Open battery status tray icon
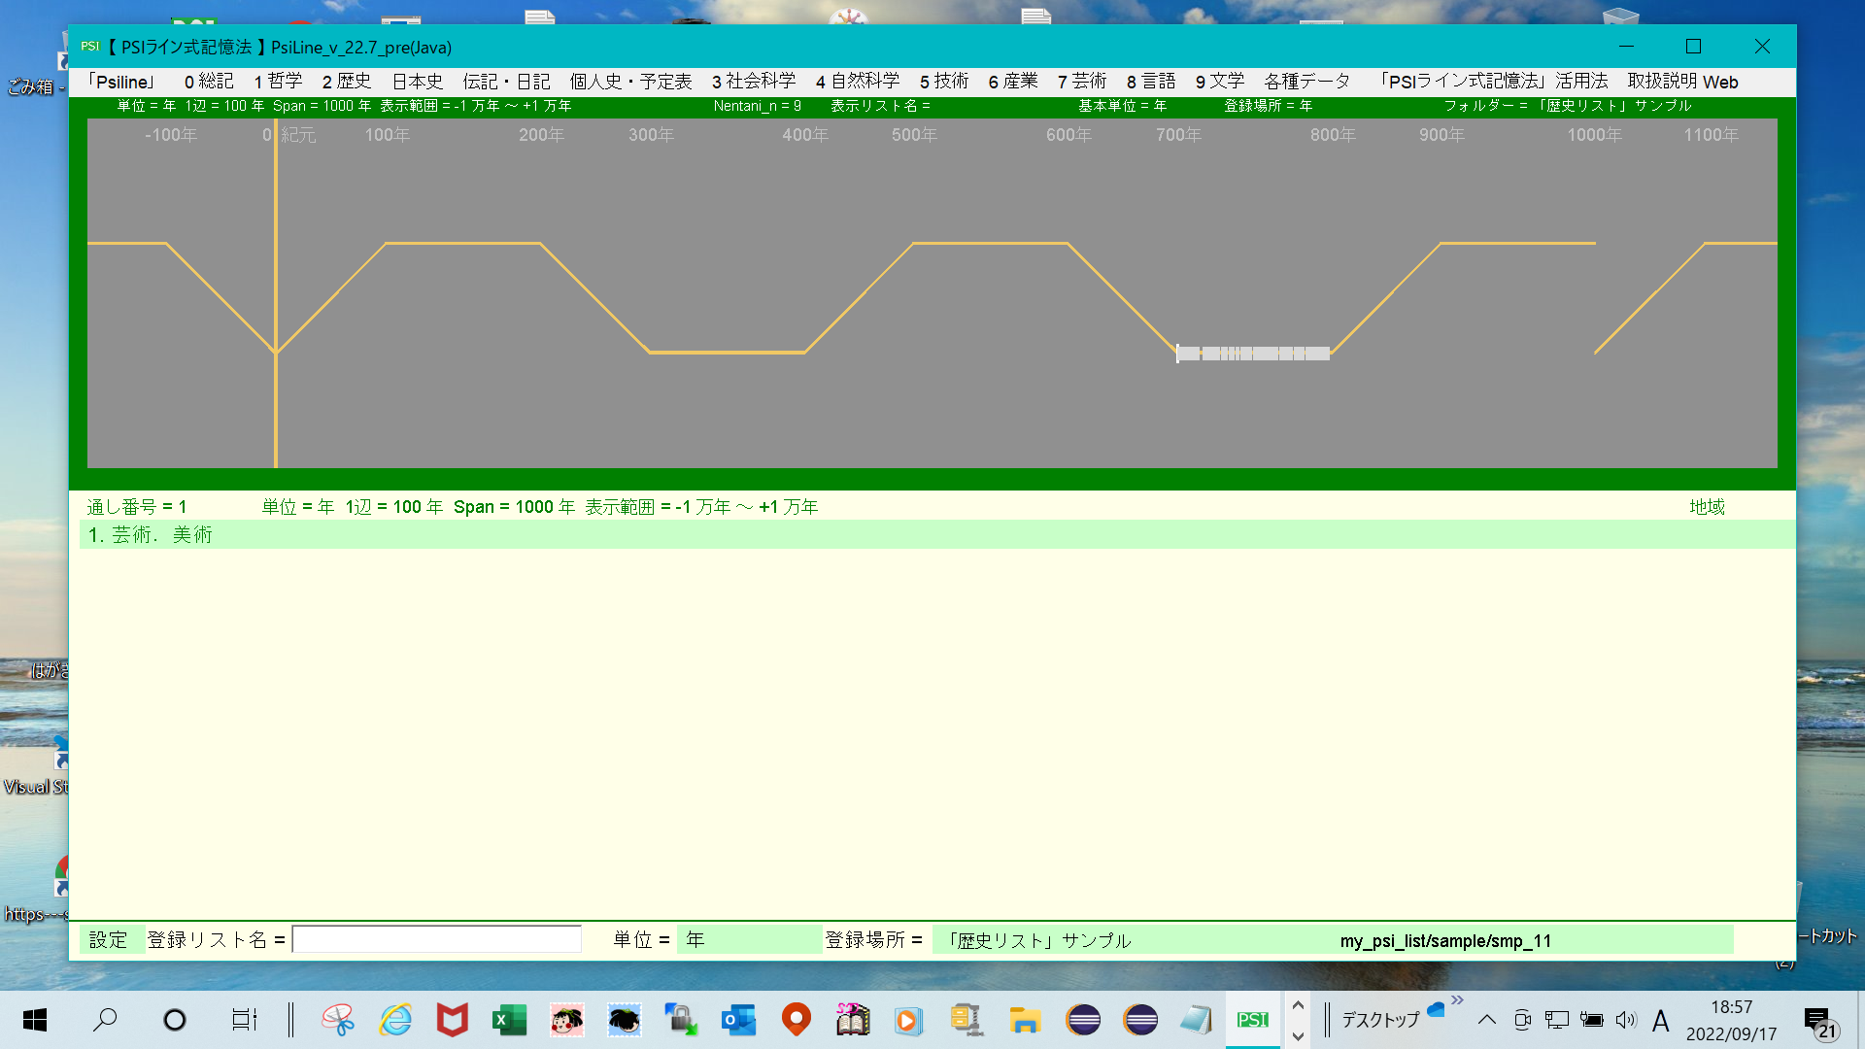Screen dimensions: 1865x1049 click(x=1591, y=1020)
